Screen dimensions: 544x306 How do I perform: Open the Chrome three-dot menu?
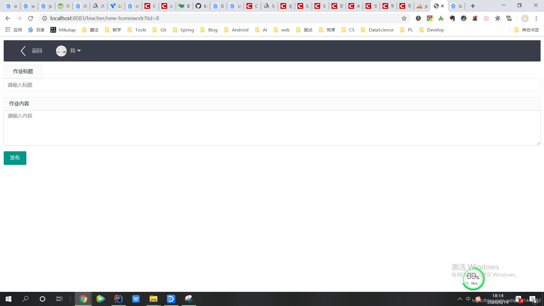(x=536, y=18)
